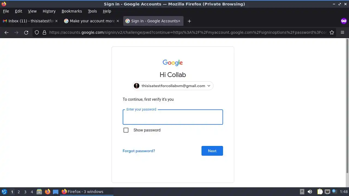Click the Forgot password? link
Image resolution: width=349 pixels, height=196 pixels.
click(139, 151)
